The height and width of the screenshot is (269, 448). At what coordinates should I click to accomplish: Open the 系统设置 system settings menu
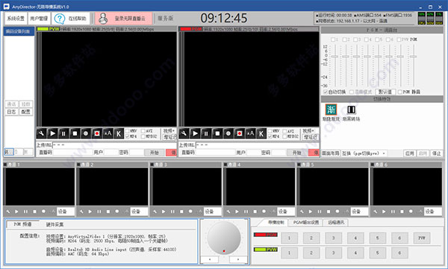coord(16,19)
